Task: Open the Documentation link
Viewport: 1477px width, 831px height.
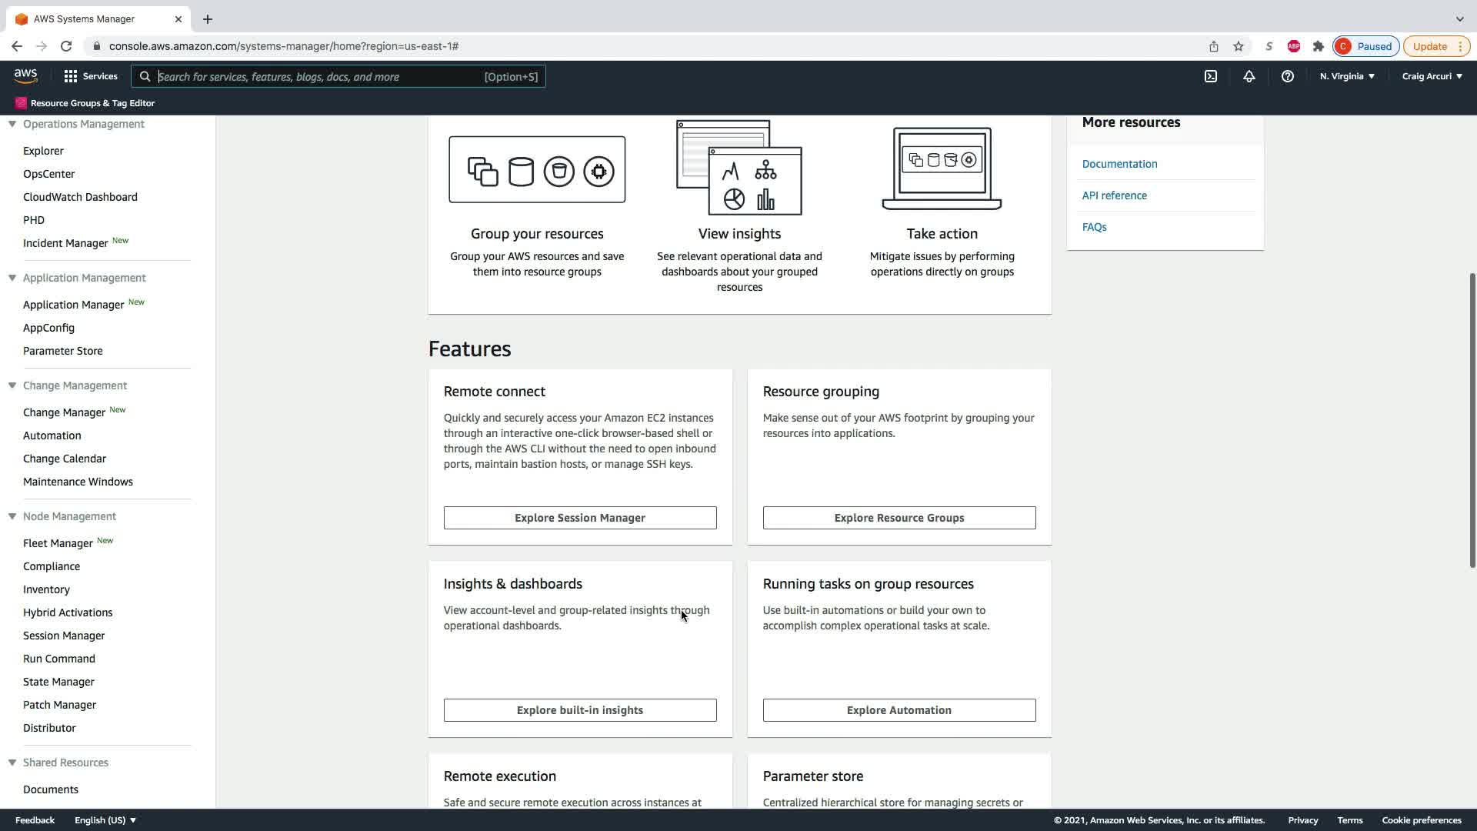Action: (x=1119, y=164)
